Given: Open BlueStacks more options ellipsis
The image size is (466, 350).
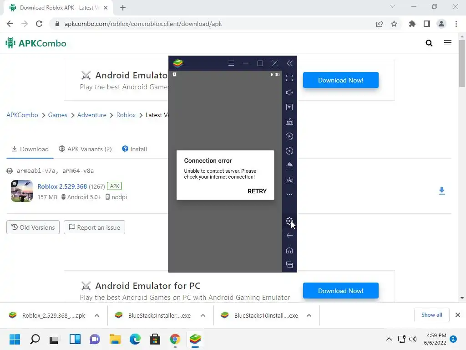Looking at the screenshot, I should click(x=289, y=195).
